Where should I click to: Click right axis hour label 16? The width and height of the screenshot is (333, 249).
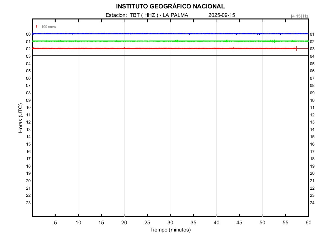[312, 144]
